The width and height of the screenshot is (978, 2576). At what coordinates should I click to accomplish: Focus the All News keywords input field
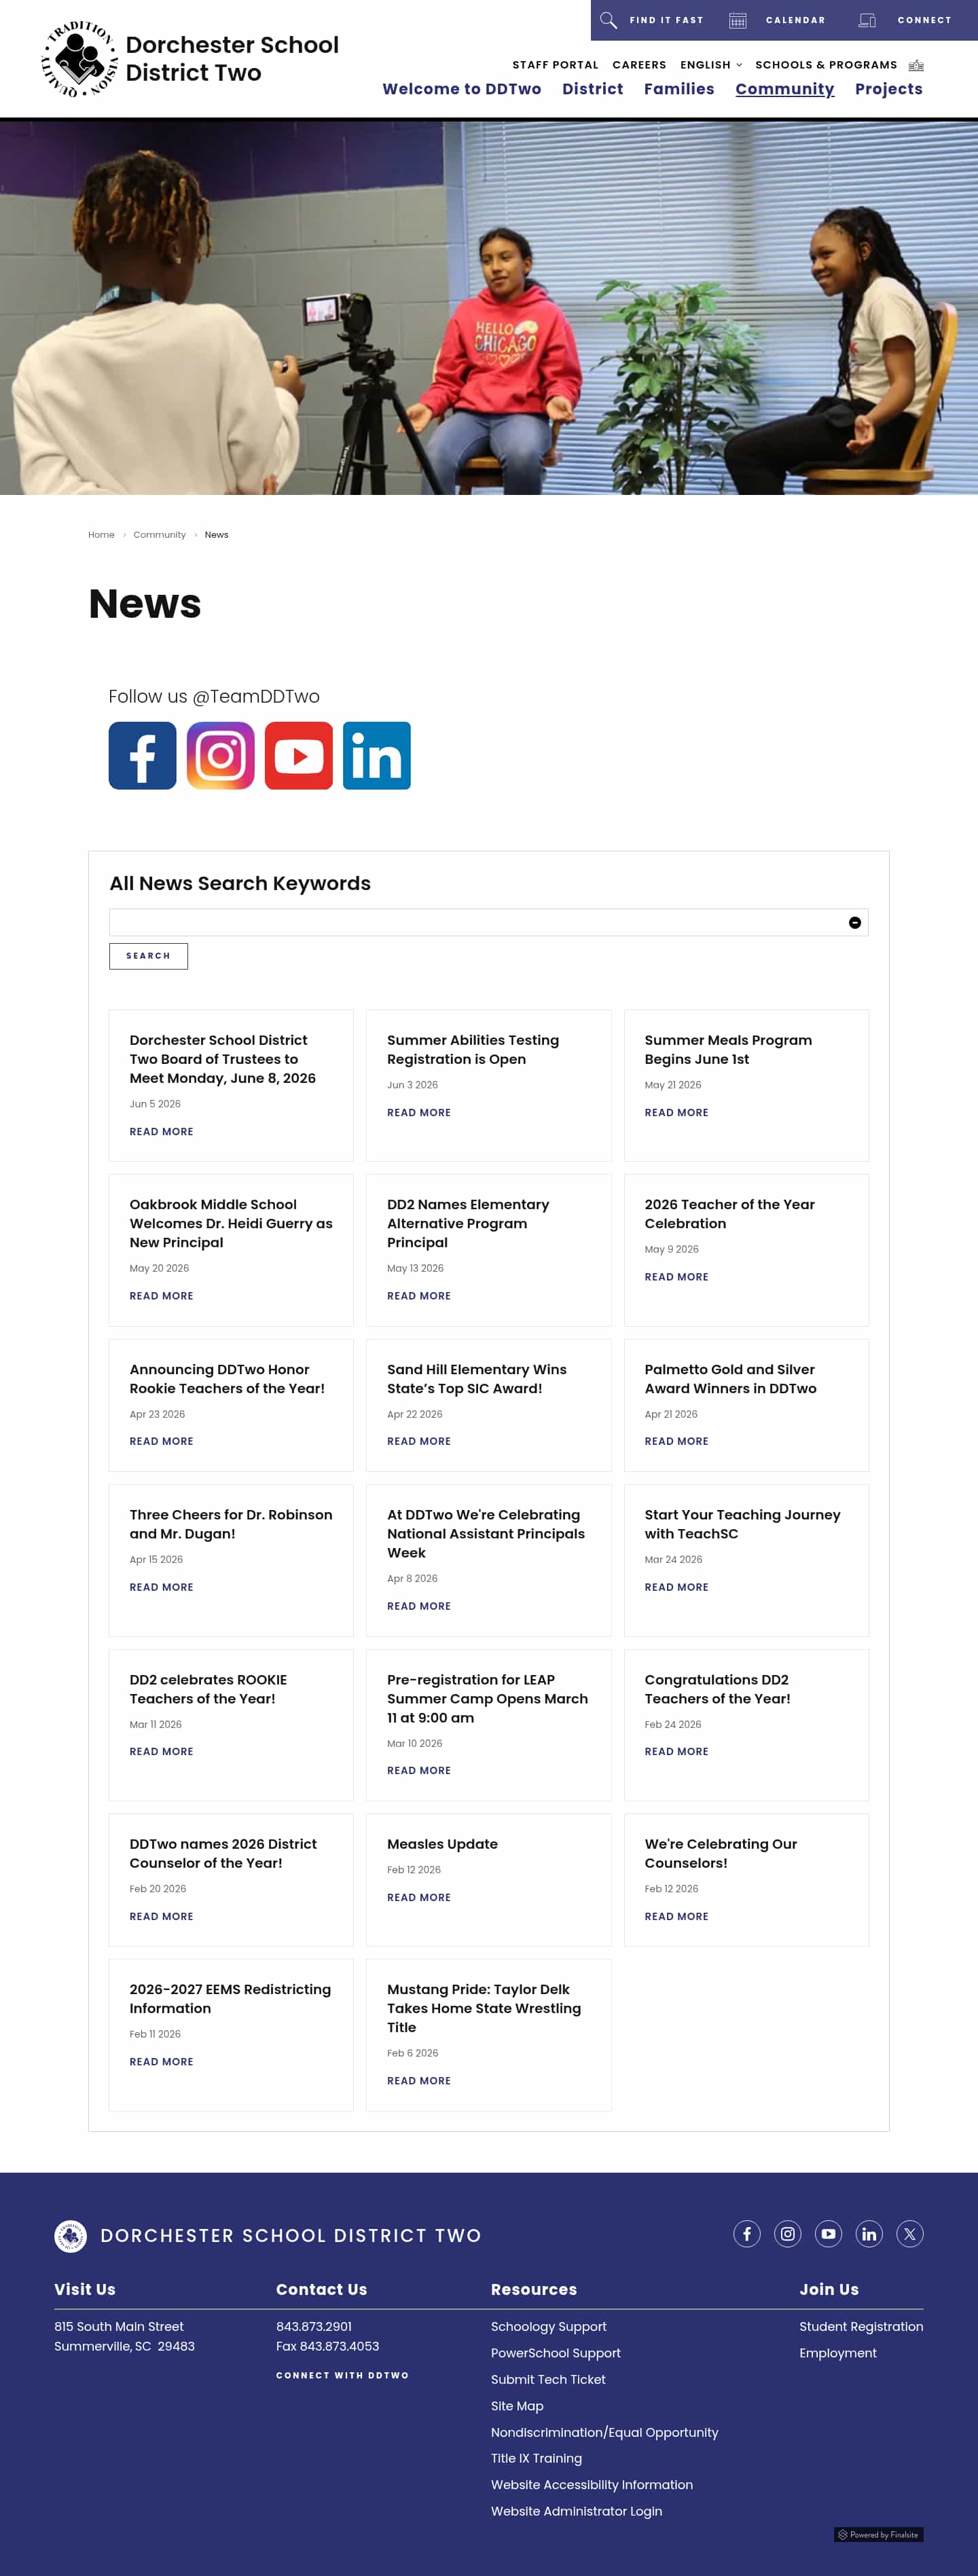tap(478, 923)
